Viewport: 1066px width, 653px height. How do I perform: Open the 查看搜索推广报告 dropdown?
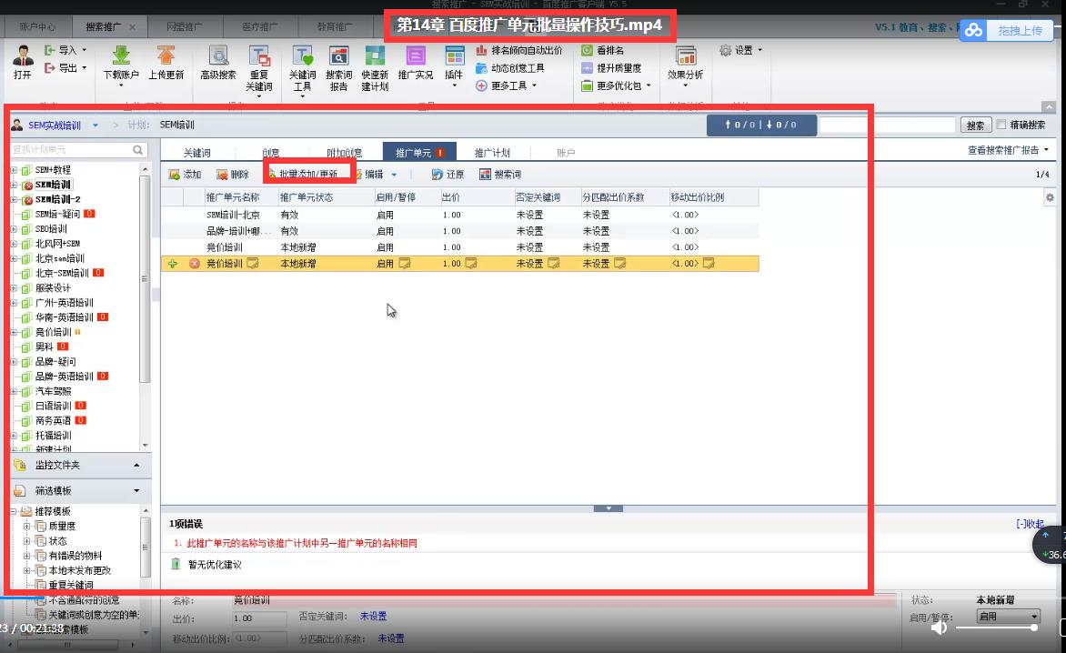[x=1008, y=150]
